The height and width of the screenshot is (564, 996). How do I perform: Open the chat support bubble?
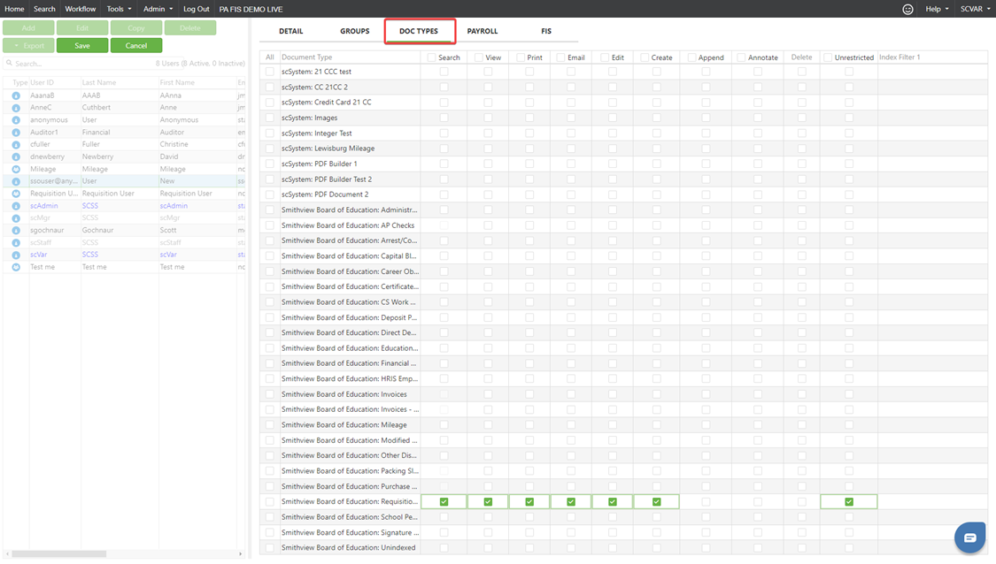tap(969, 537)
